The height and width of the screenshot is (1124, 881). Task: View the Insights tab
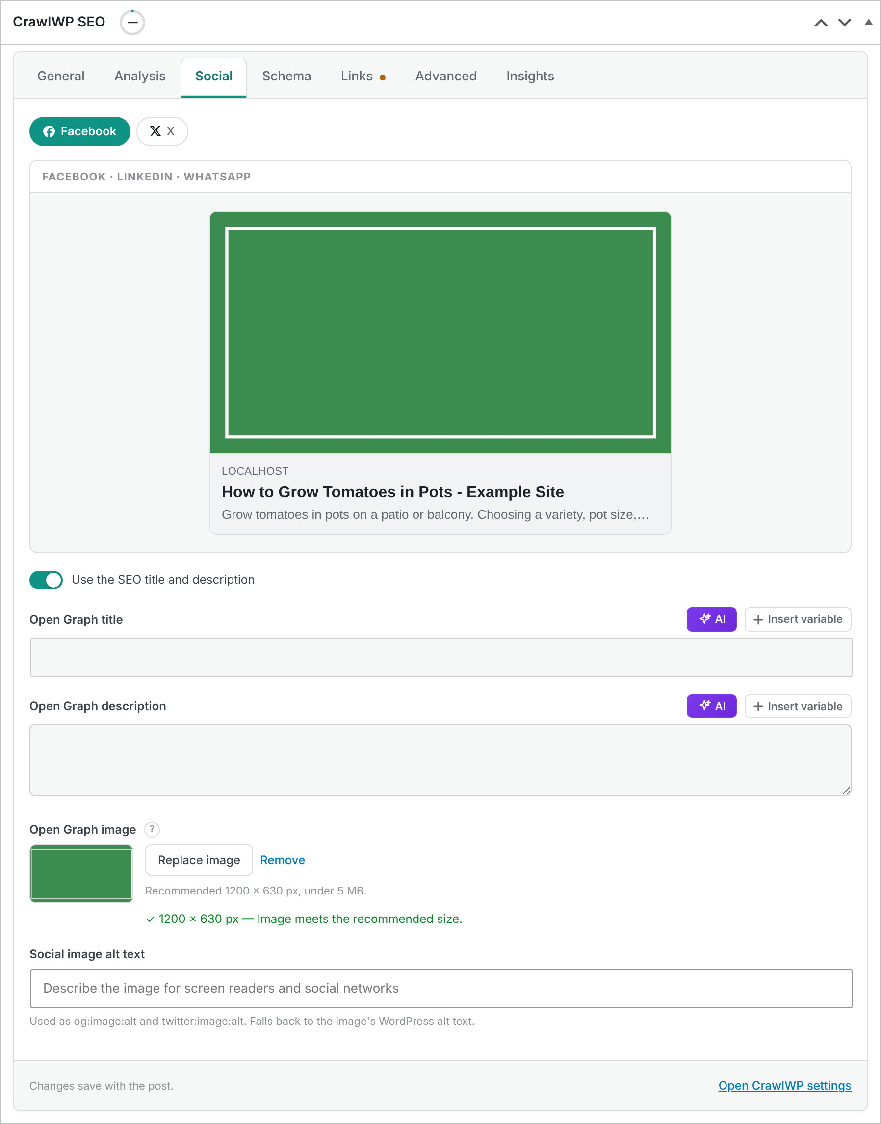pos(530,77)
